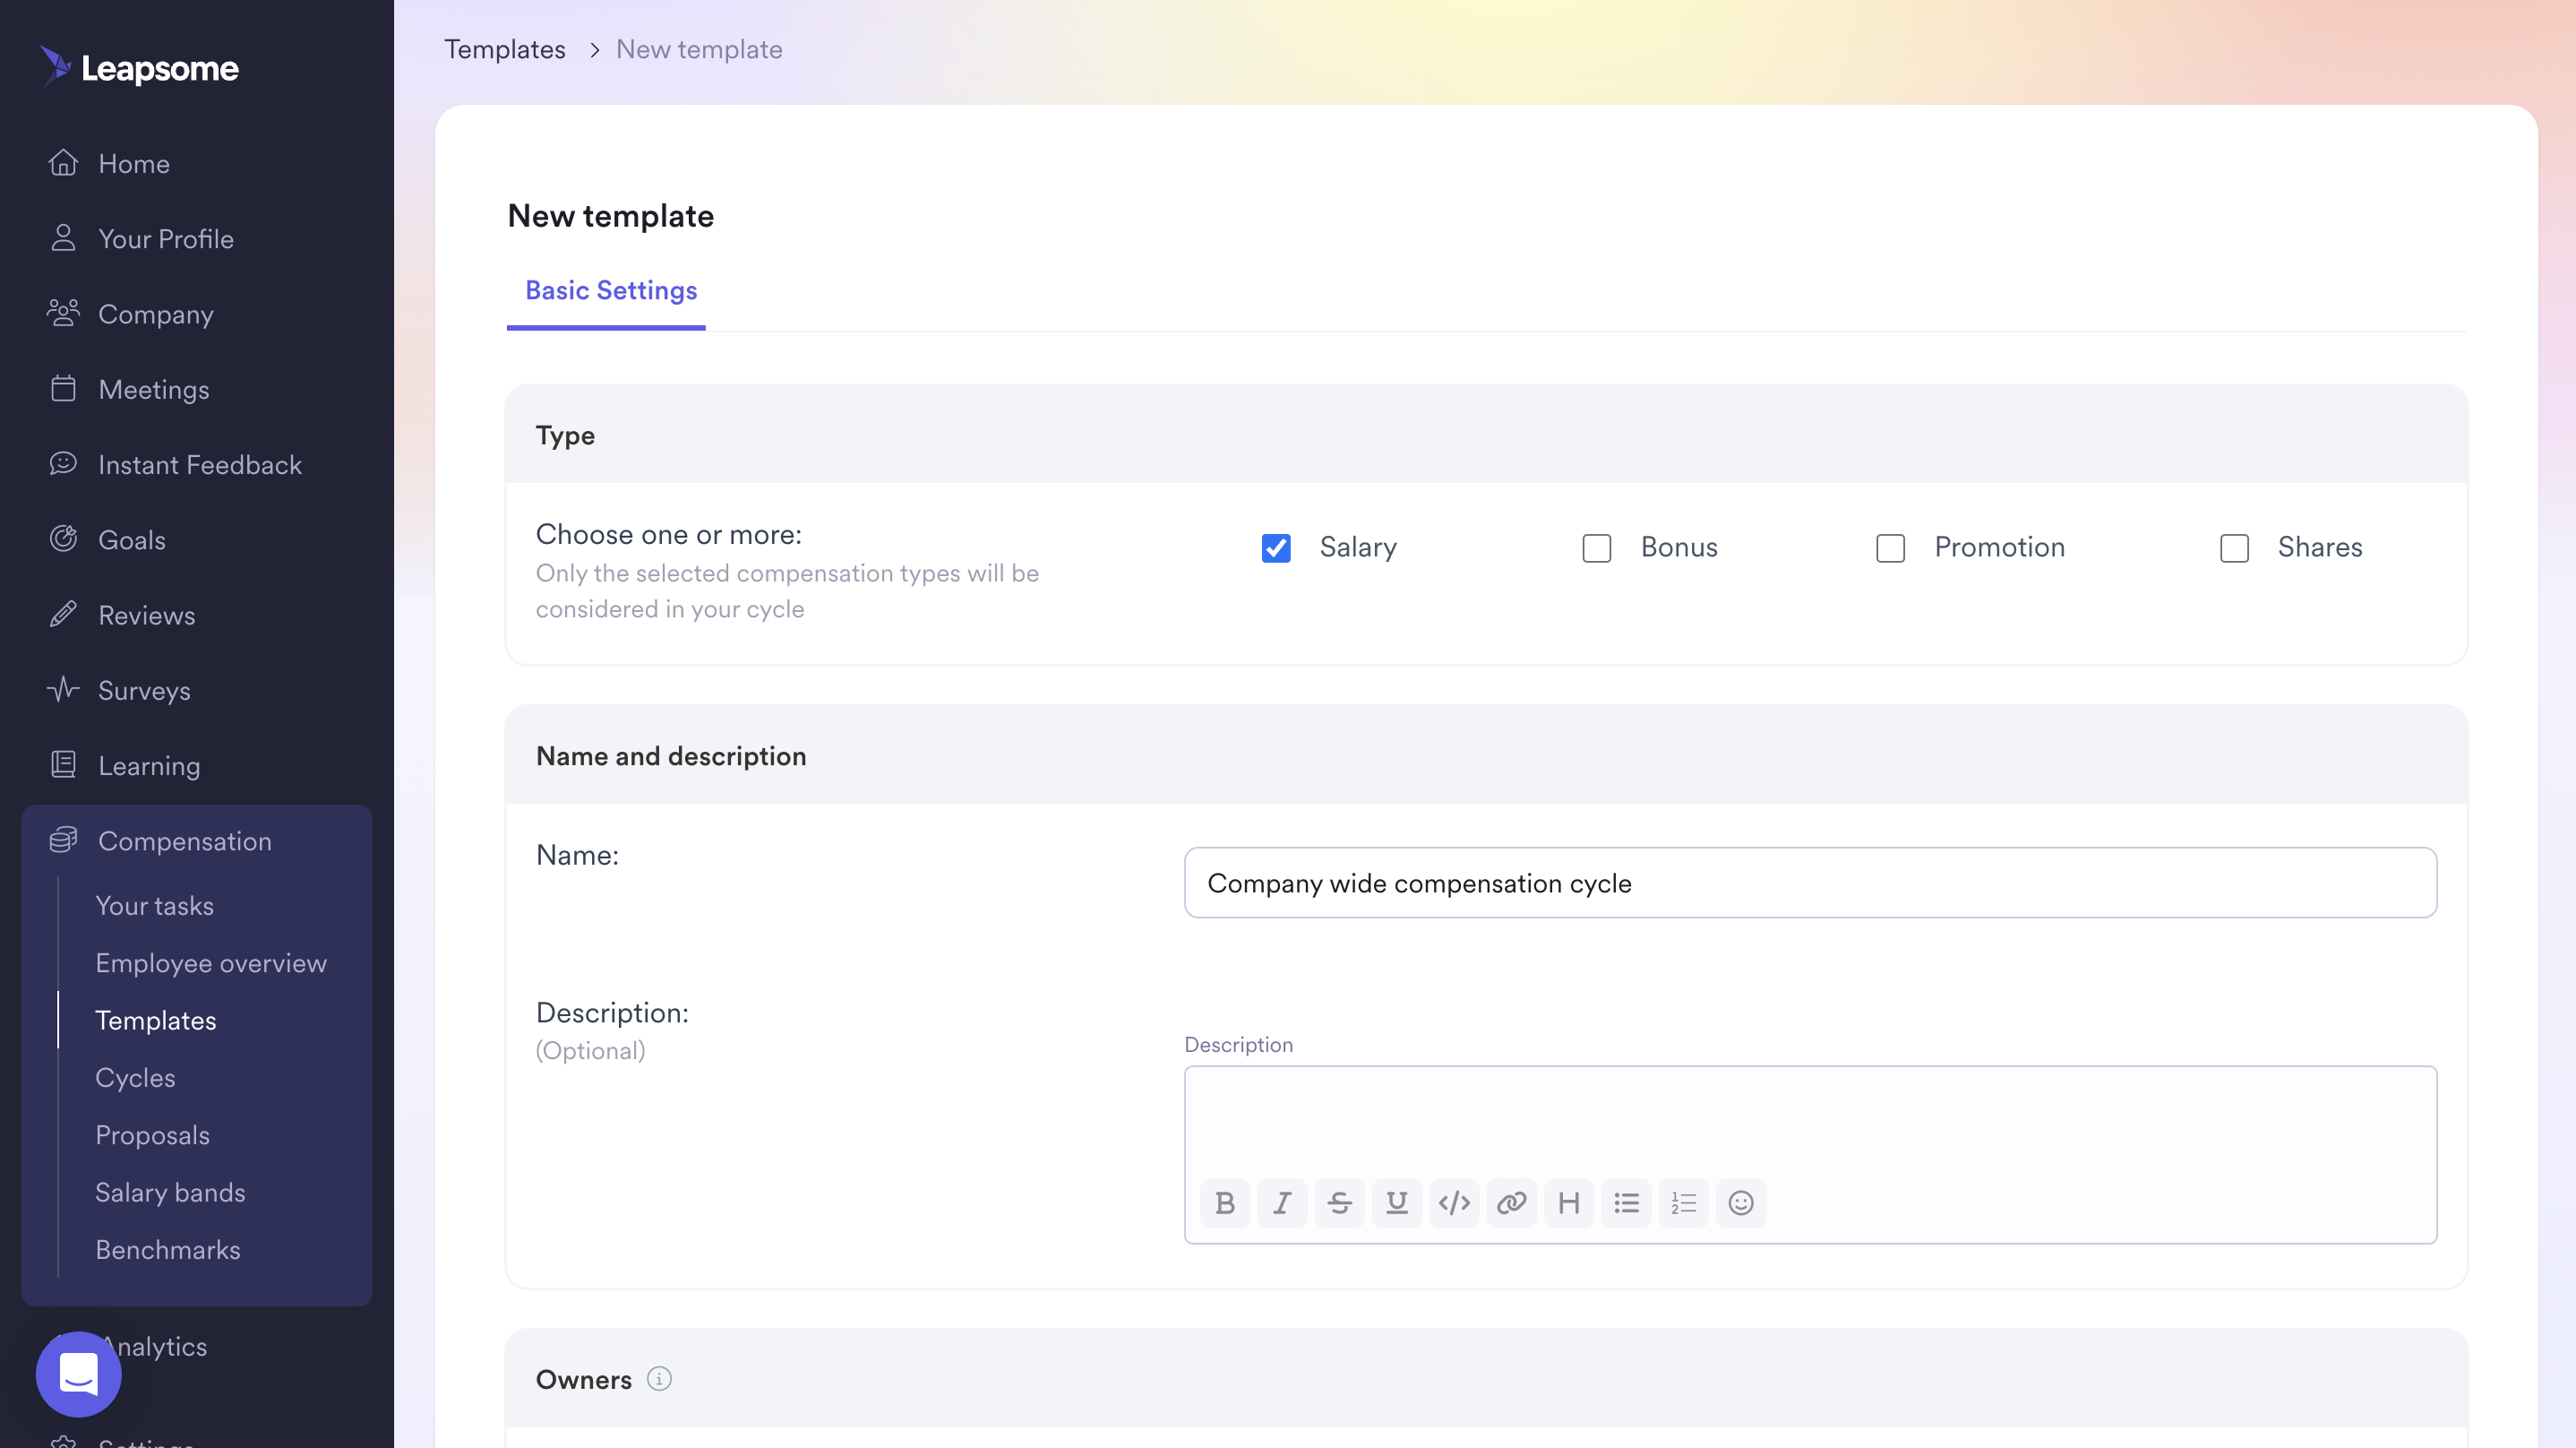The width and height of the screenshot is (2576, 1448).
Task: Click the Home house icon
Action: tap(63, 162)
